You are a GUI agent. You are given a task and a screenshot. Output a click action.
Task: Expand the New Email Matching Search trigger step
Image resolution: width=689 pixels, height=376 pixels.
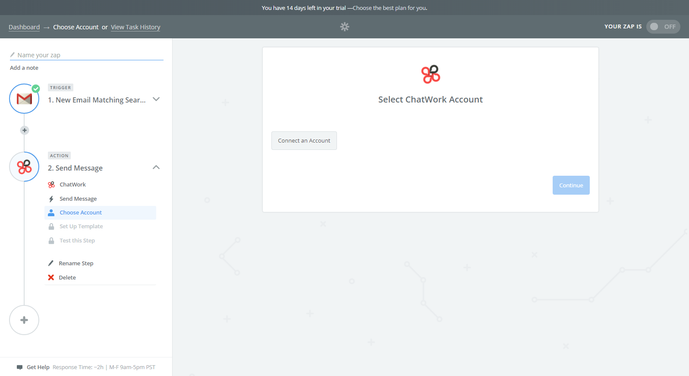[156, 99]
